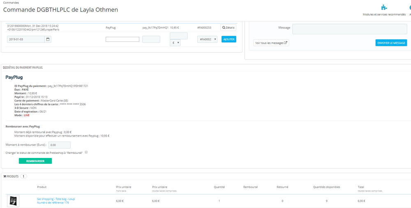Image resolution: width=411 pixels, height=208 pixels.
Task: Click the payment method input field
Action: (122, 39)
